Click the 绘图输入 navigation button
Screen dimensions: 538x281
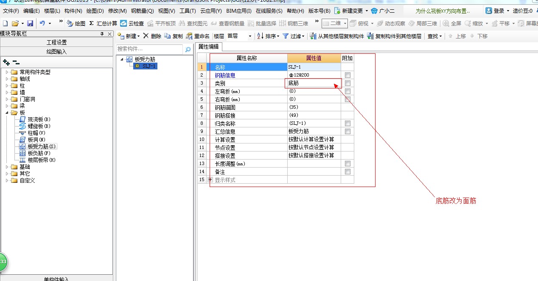coord(56,52)
